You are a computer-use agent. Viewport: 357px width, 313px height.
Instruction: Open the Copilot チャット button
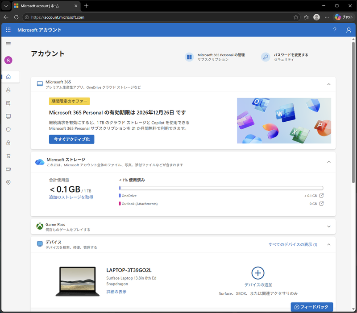tap(344, 17)
